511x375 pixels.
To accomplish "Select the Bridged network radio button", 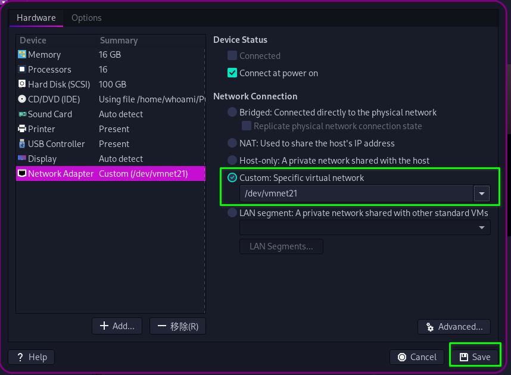I will click(x=232, y=112).
